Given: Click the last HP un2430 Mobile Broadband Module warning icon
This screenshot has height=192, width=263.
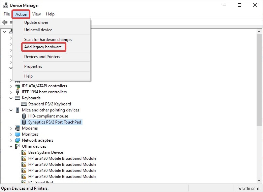Looking at the screenshot, I should [24, 177].
